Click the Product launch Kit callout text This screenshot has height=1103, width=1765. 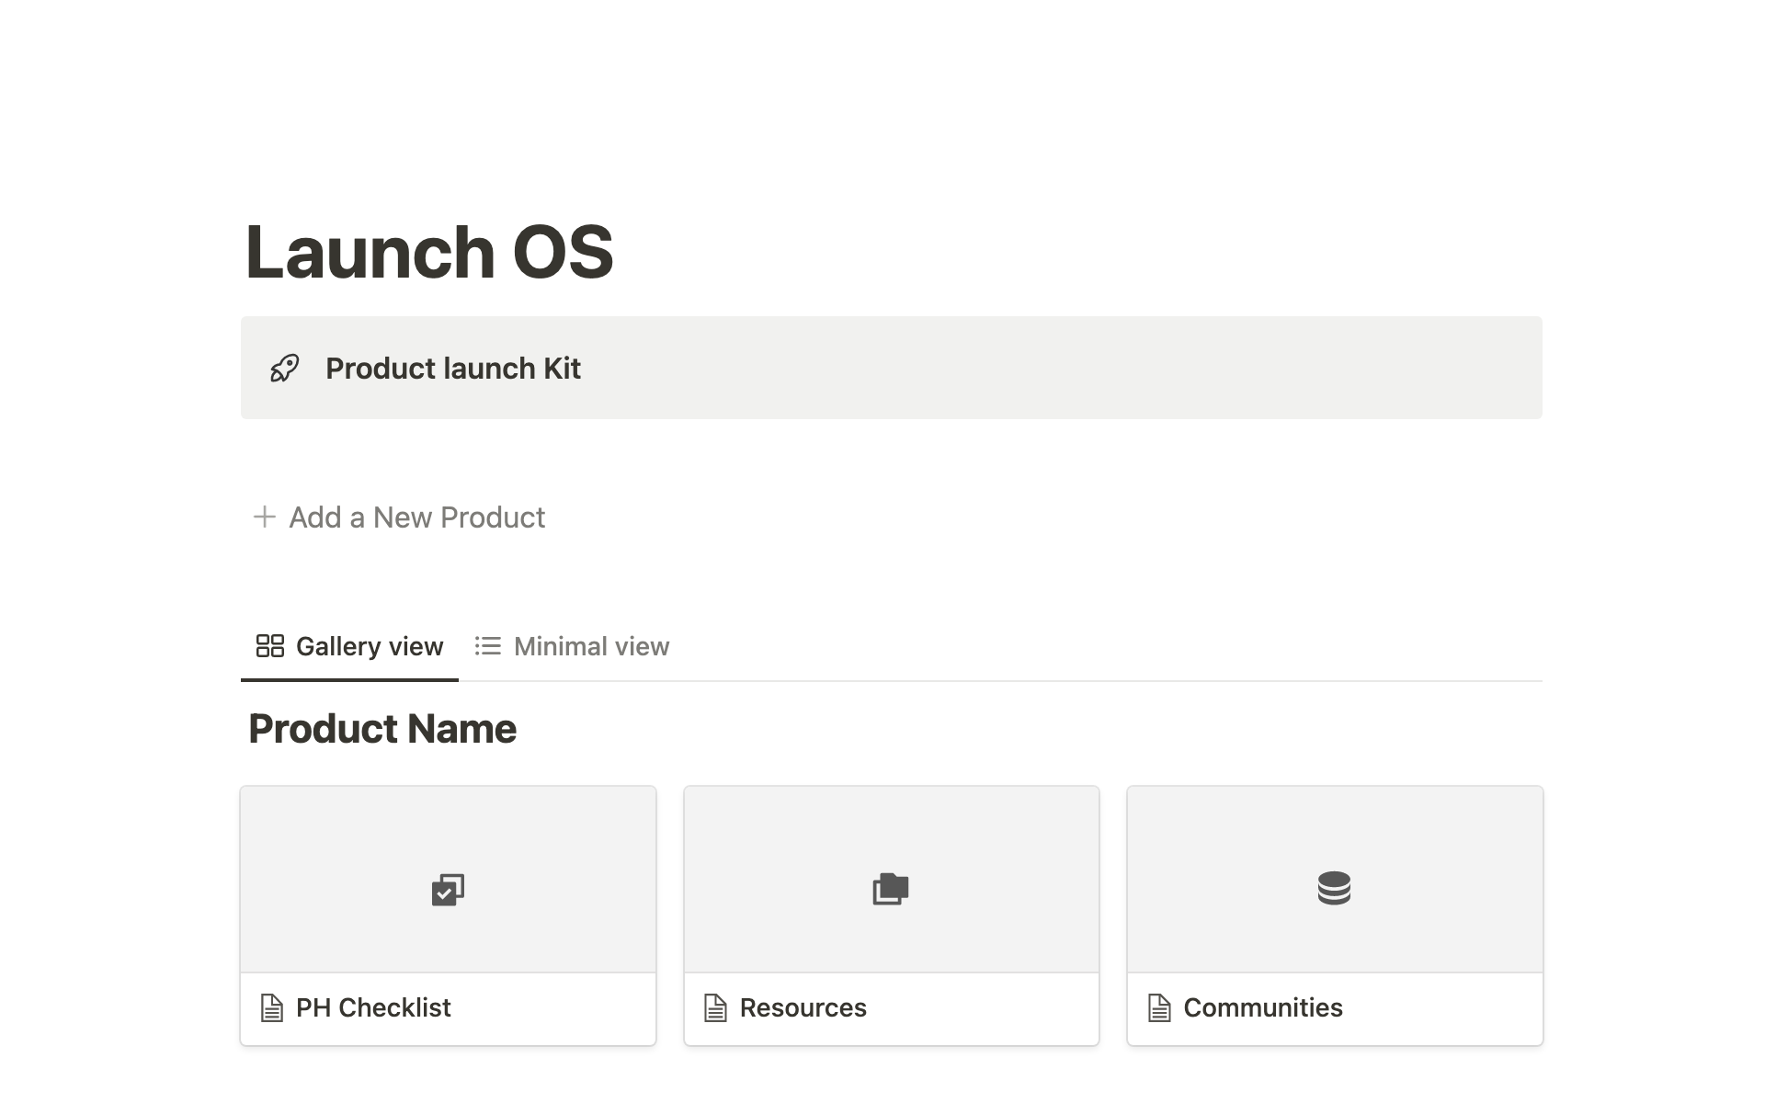coord(452,368)
